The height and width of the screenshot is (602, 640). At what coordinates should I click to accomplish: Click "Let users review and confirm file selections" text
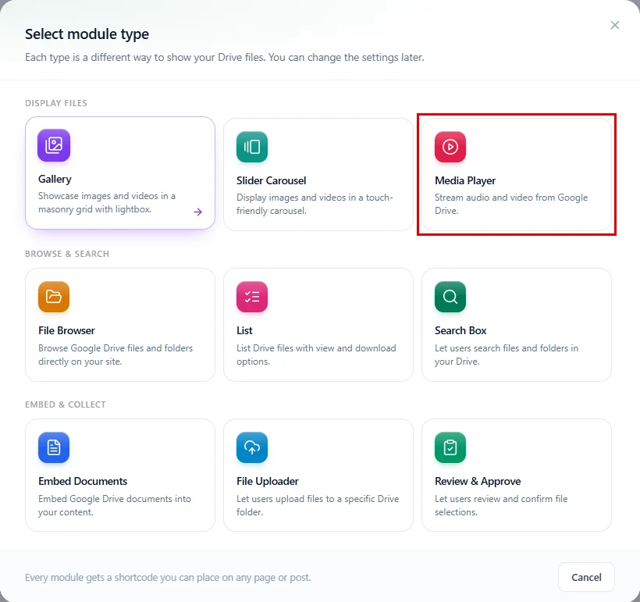tap(501, 506)
